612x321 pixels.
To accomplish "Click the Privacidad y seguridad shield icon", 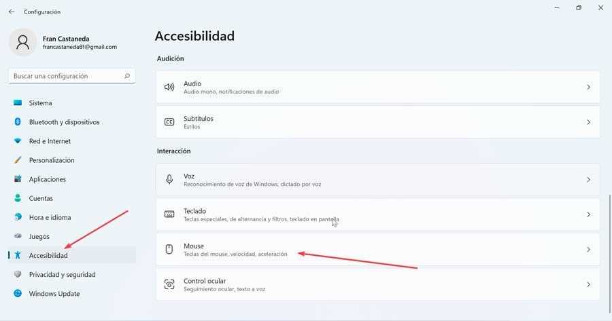I will click(x=18, y=275).
